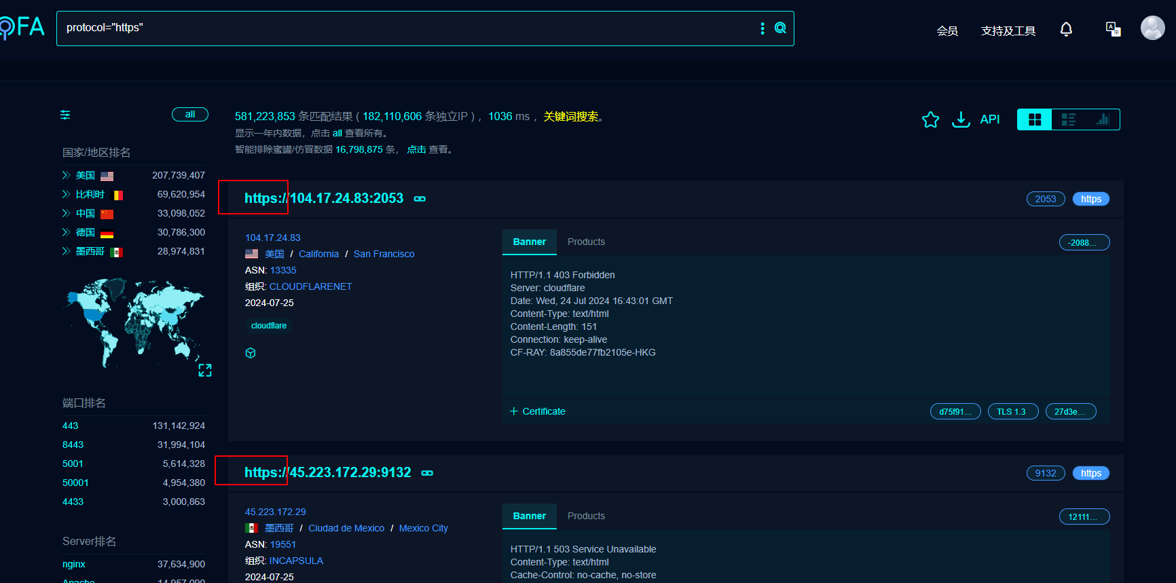Click the world map thumbnail
The width and height of the screenshot is (1176, 583).
click(x=133, y=323)
